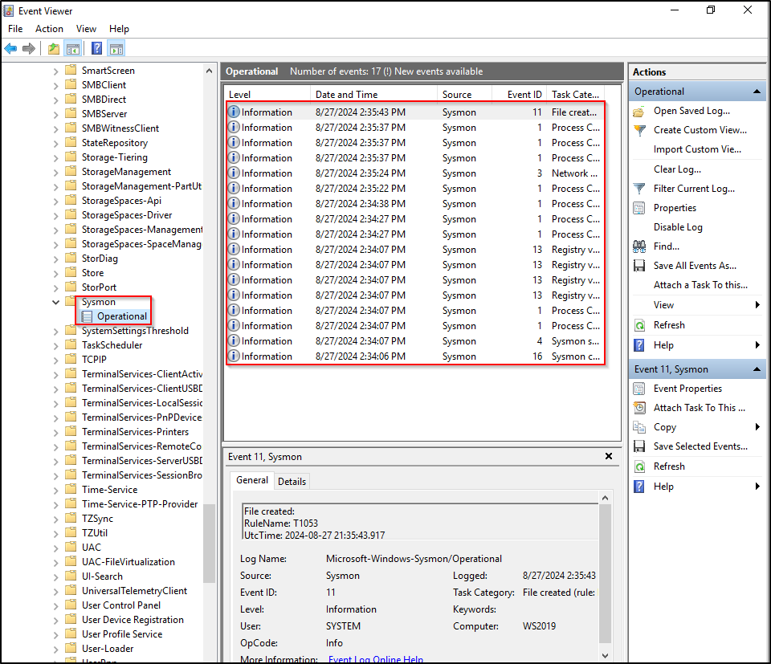Open the Action menu

coord(49,29)
